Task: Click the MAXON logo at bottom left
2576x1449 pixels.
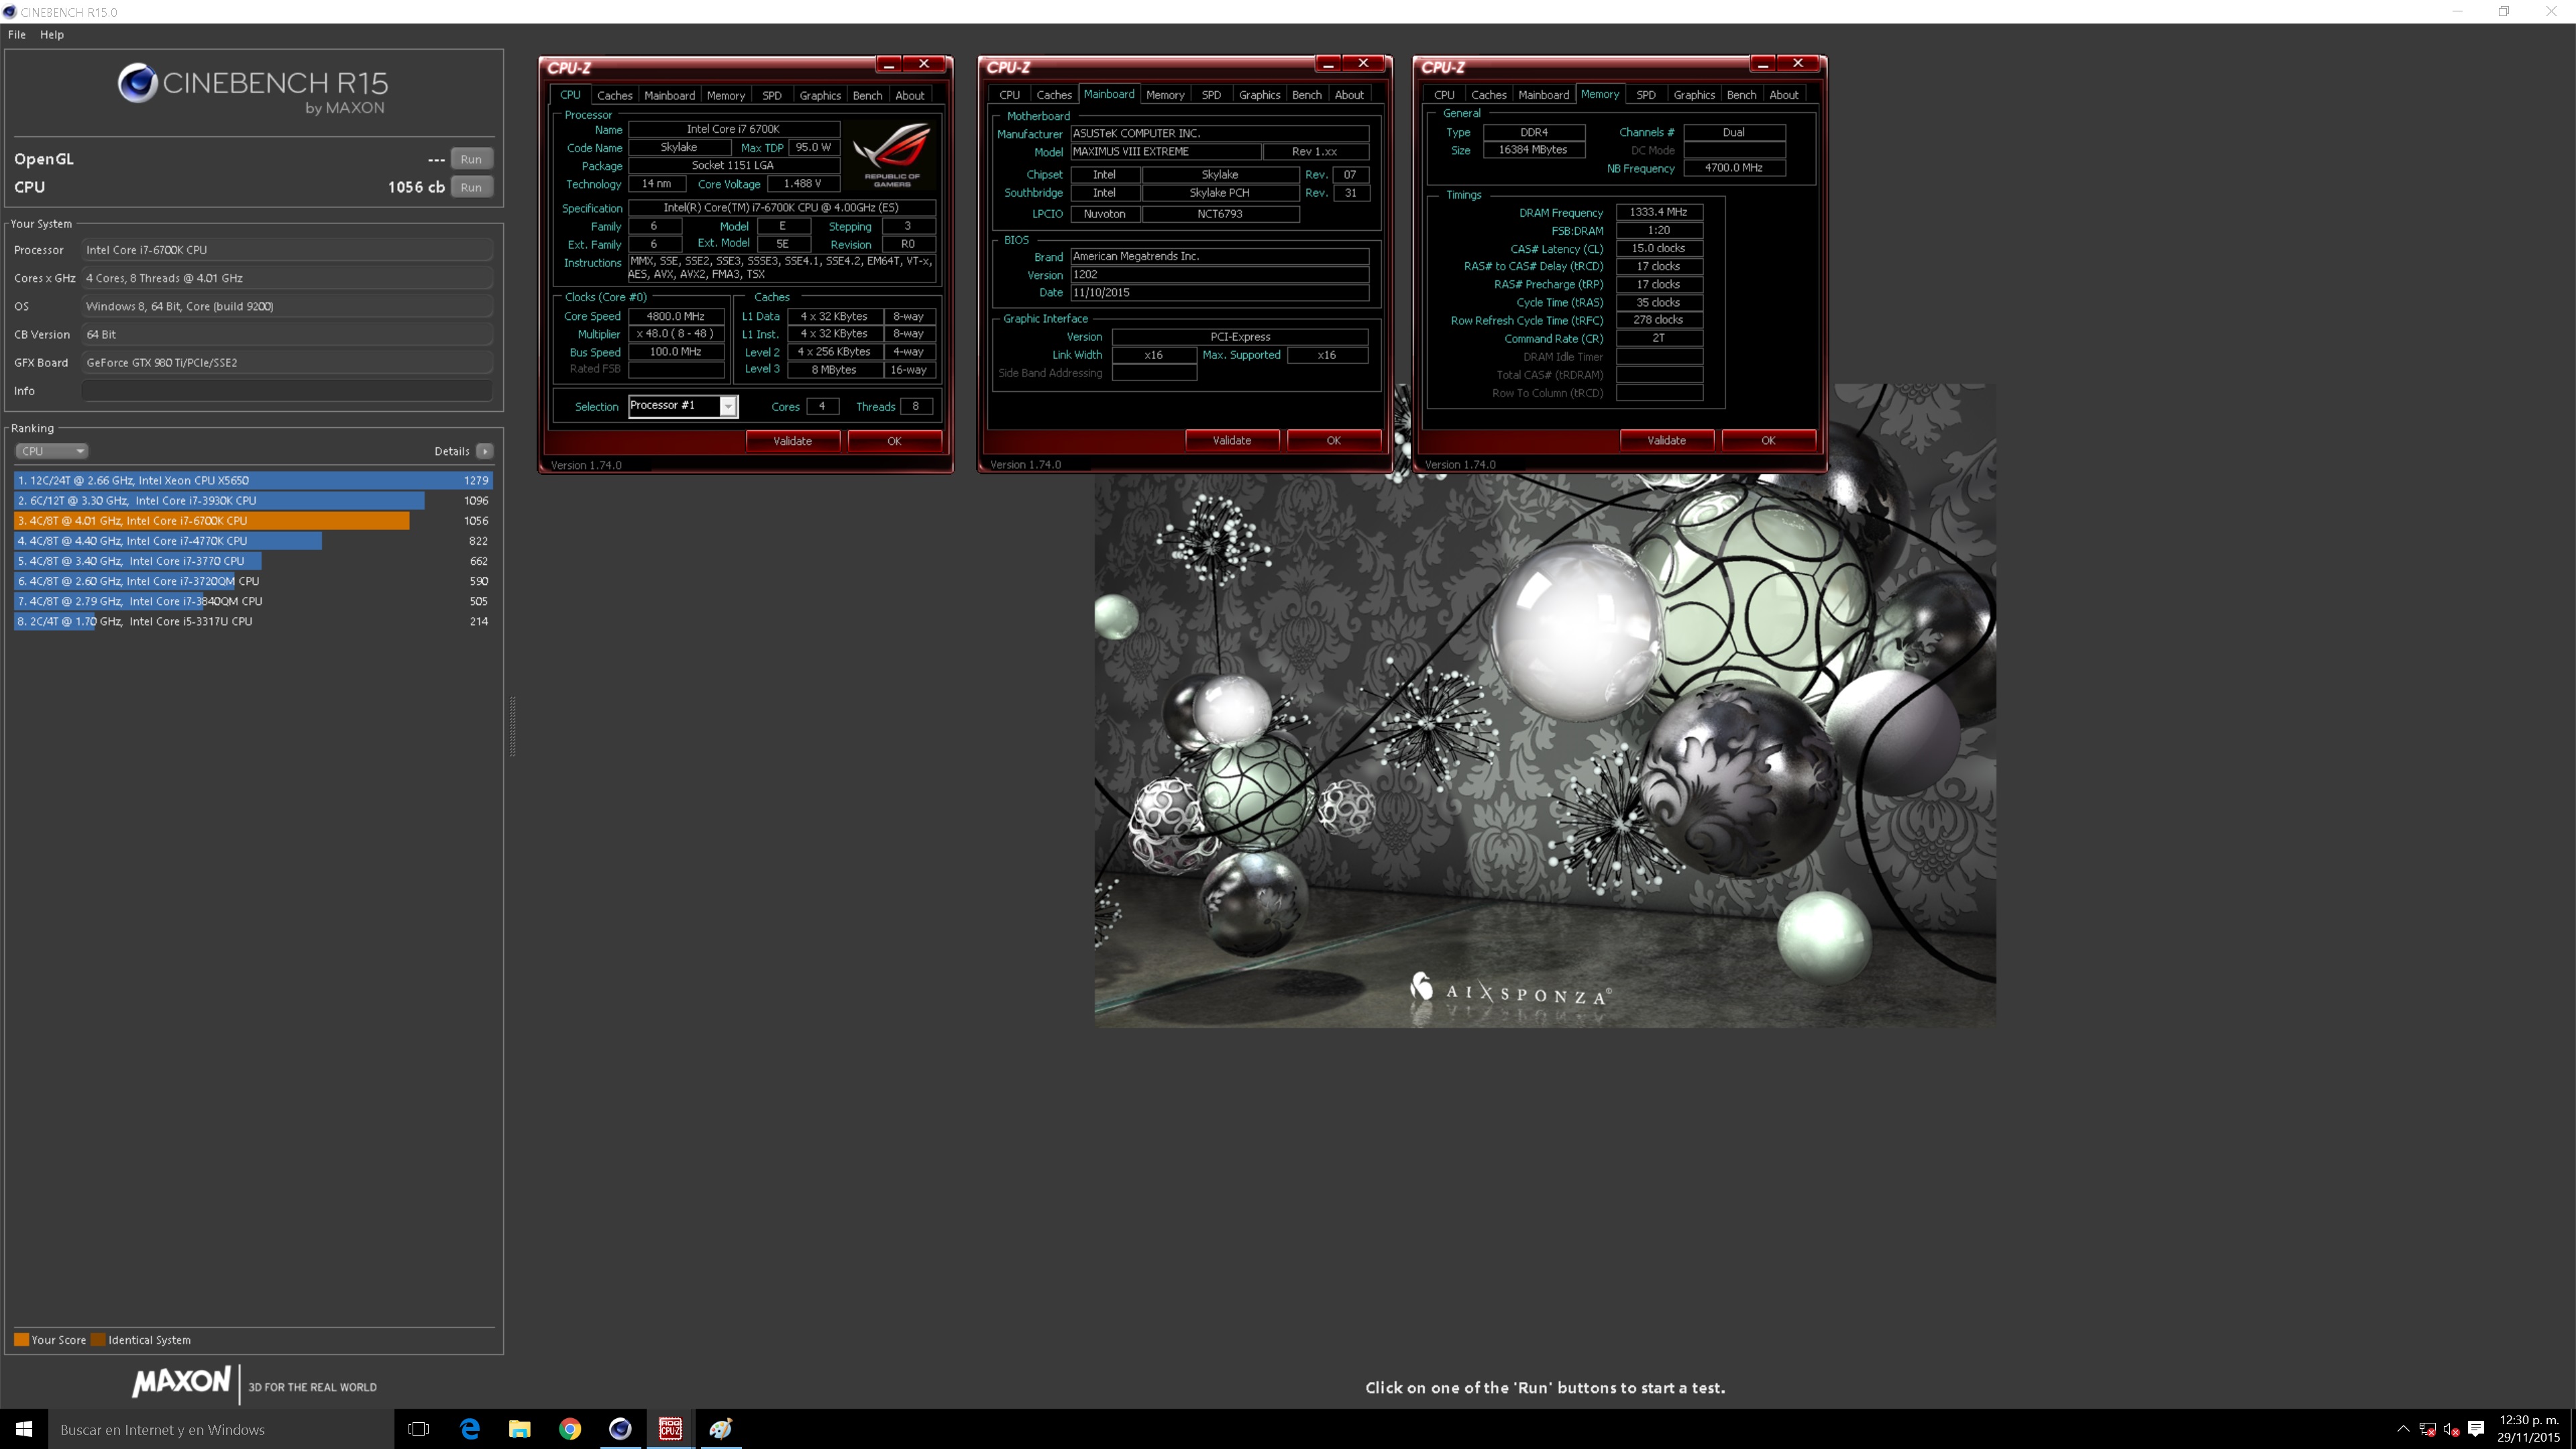Action: coord(181,1383)
